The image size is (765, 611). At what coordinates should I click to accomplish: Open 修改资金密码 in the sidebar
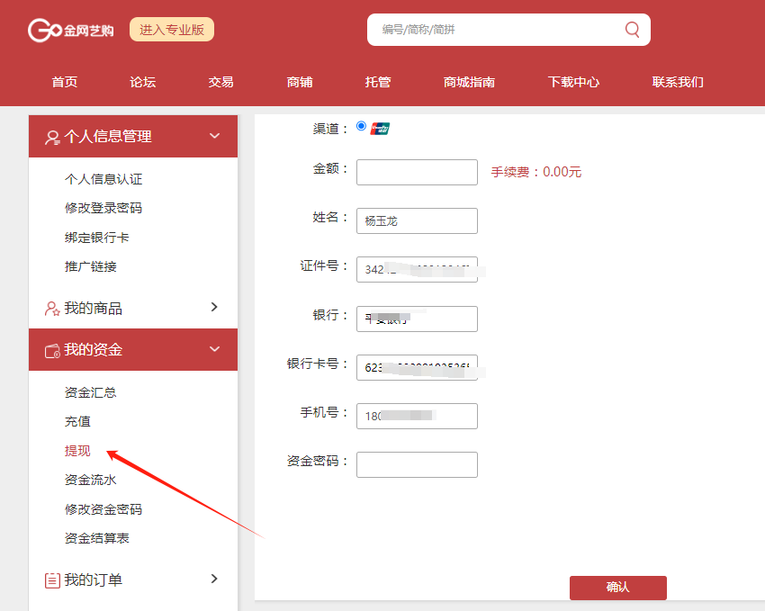(x=103, y=509)
